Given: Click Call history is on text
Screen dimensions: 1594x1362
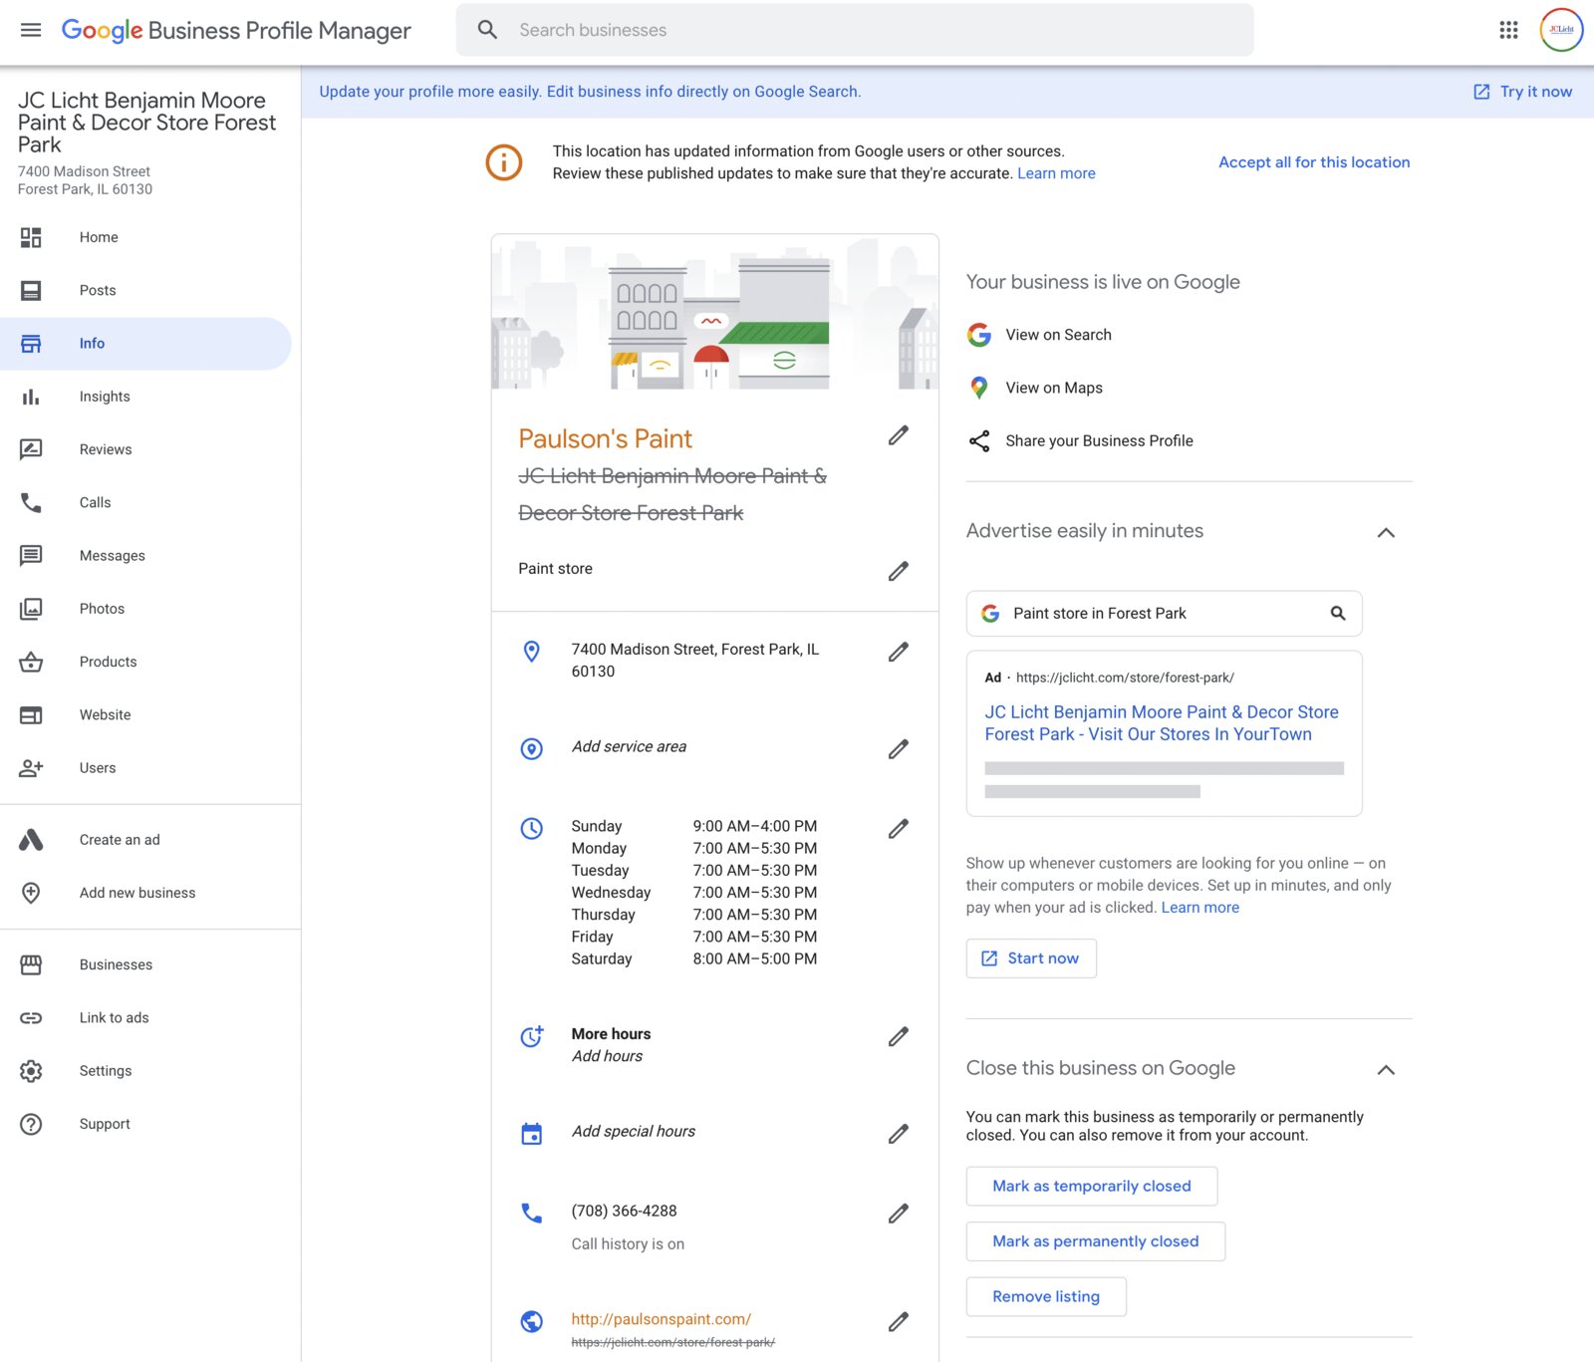Looking at the screenshot, I should (x=628, y=1244).
